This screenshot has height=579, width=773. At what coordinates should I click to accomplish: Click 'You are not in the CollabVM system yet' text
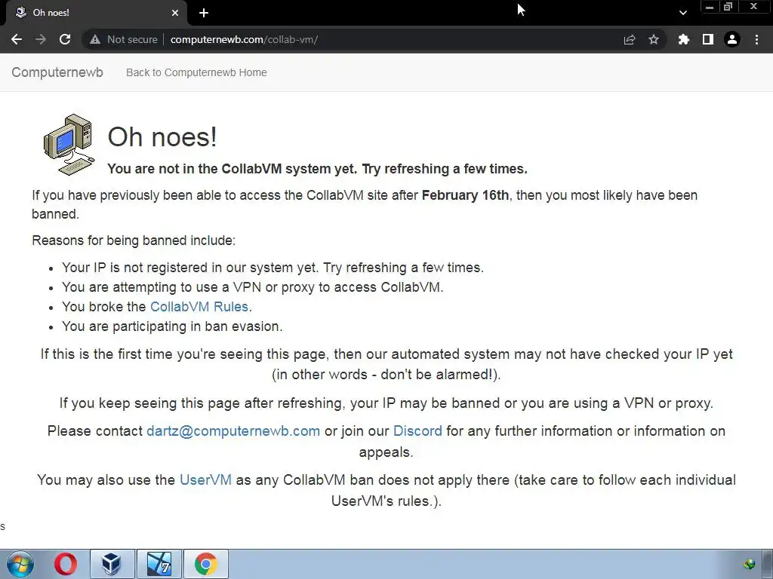coord(232,169)
